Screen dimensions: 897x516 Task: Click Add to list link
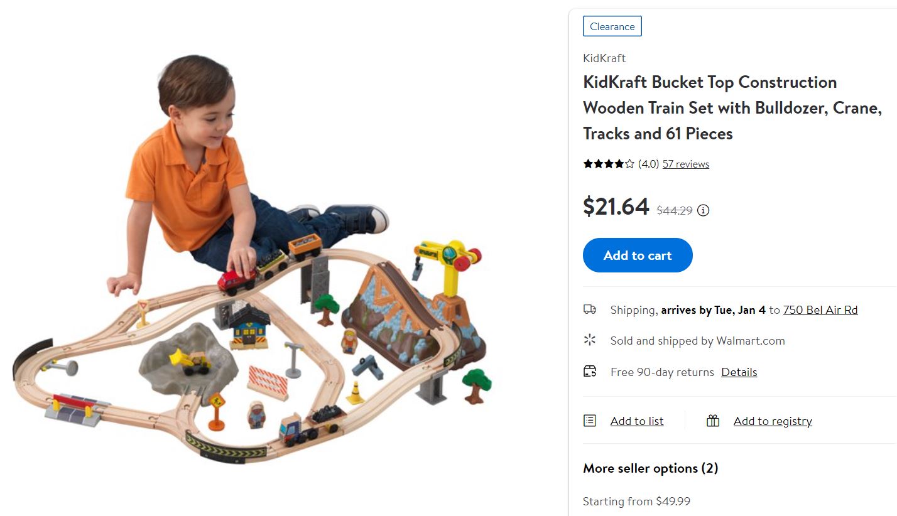tap(637, 421)
